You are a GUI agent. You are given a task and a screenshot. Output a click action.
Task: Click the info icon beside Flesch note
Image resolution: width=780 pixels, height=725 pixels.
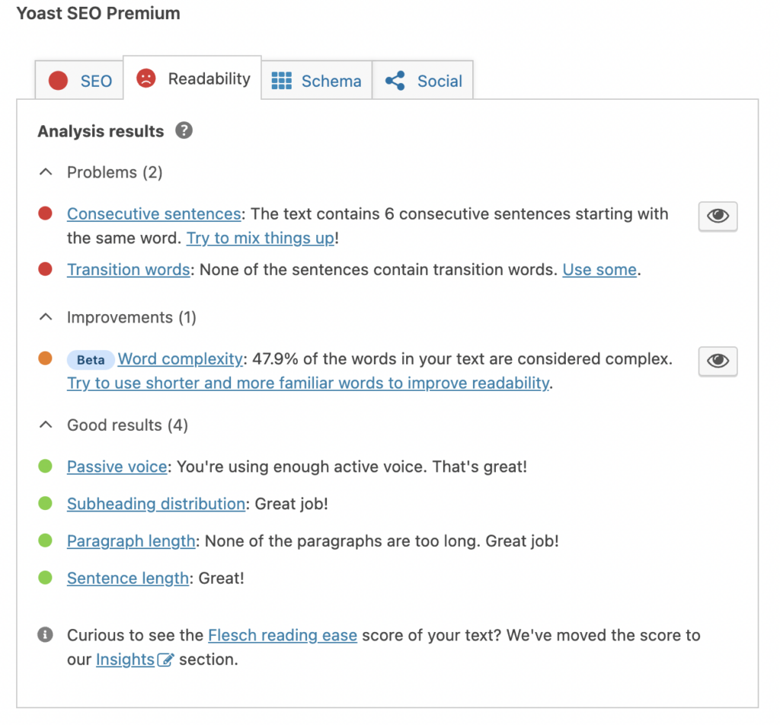46,635
